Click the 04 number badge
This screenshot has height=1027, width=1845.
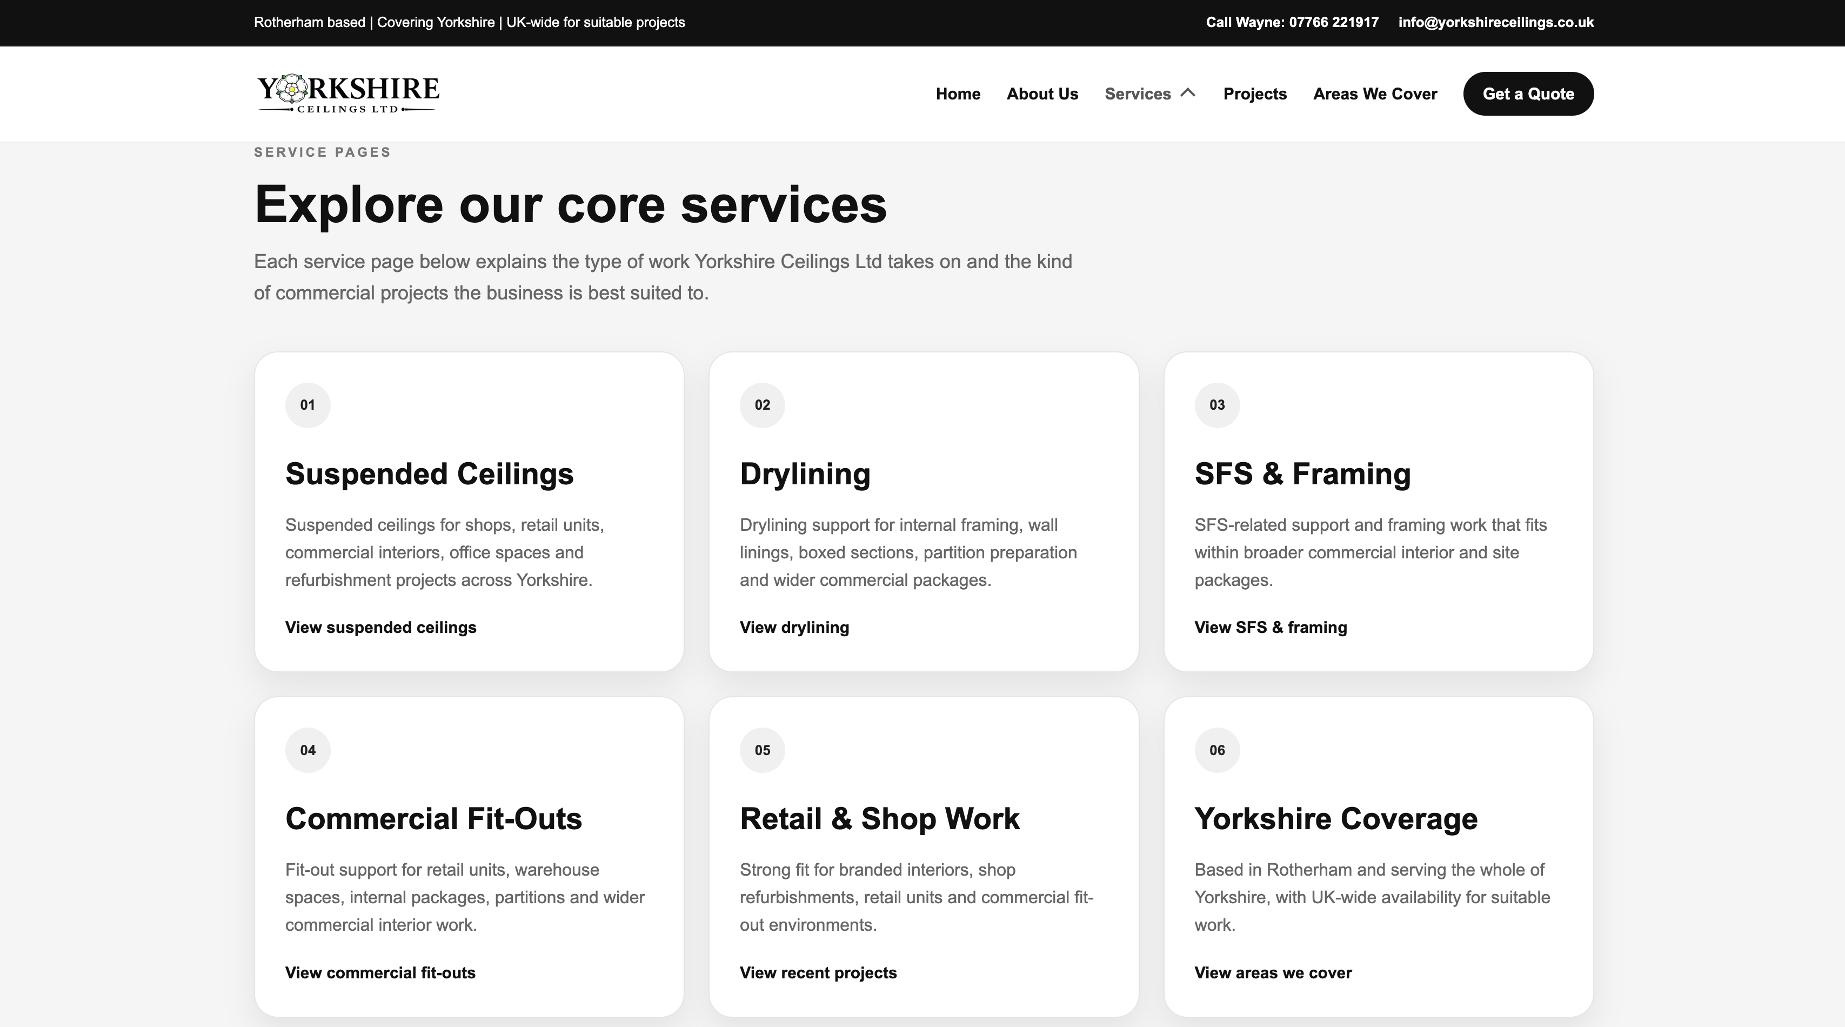[307, 751]
